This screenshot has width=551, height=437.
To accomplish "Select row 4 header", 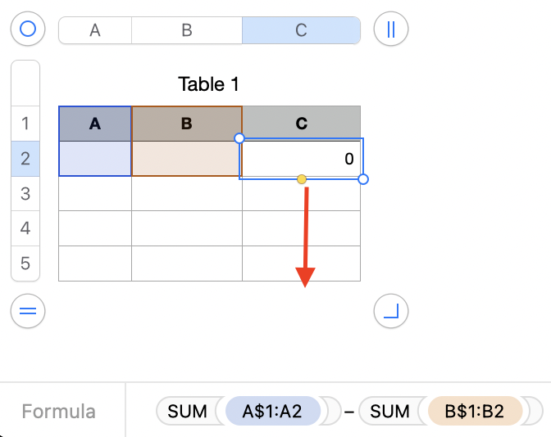I will pos(25,228).
